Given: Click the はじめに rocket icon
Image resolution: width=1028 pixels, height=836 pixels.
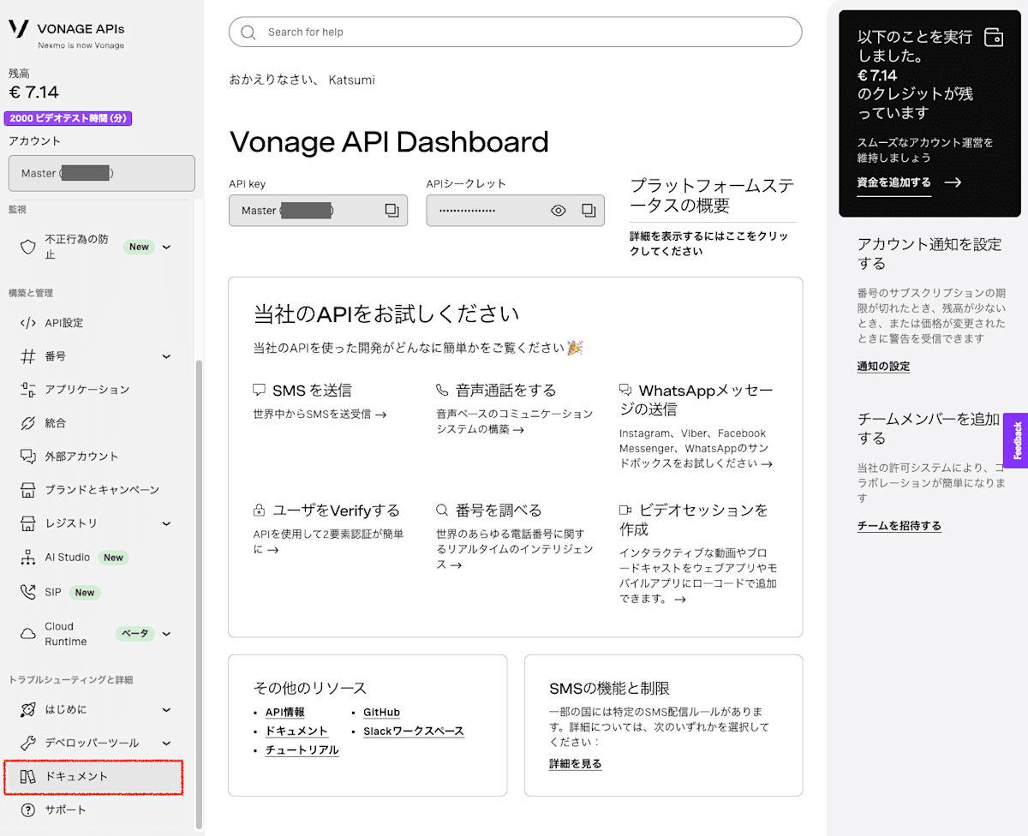Looking at the screenshot, I should [28, 709].
